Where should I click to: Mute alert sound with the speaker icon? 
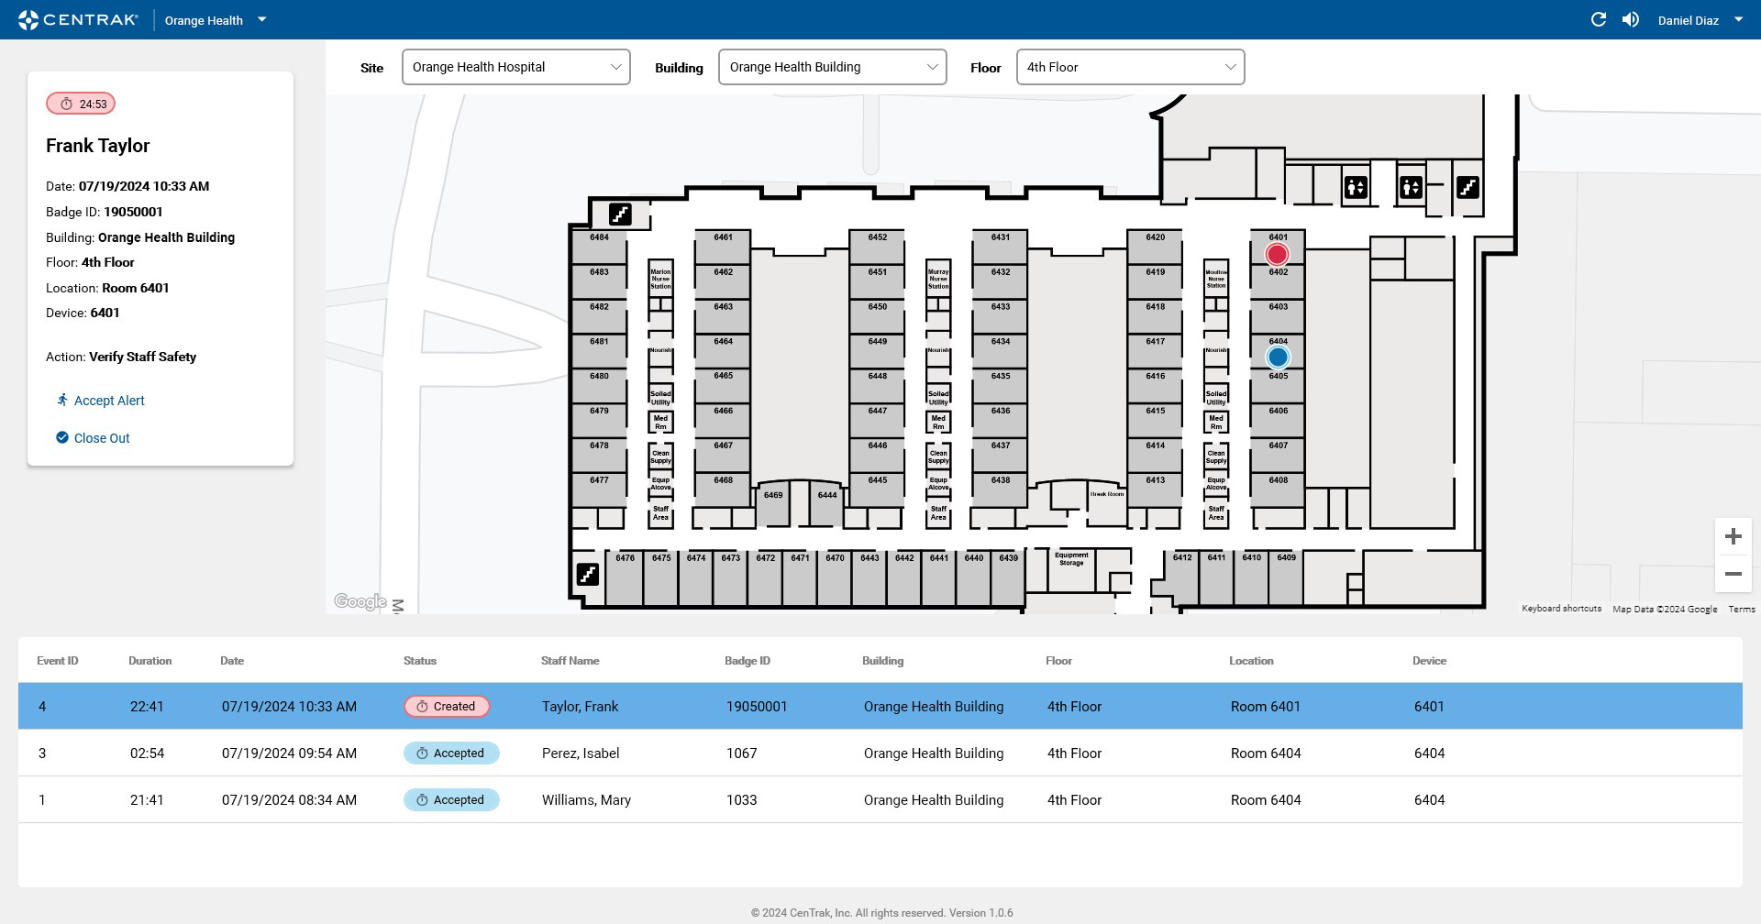tap(1630, 19)
